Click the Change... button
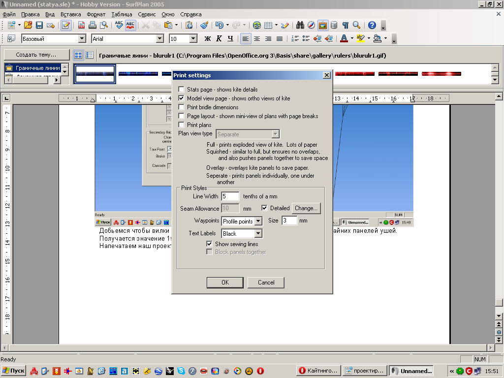Viewport: 504px width, 378px height. point(306,208)
